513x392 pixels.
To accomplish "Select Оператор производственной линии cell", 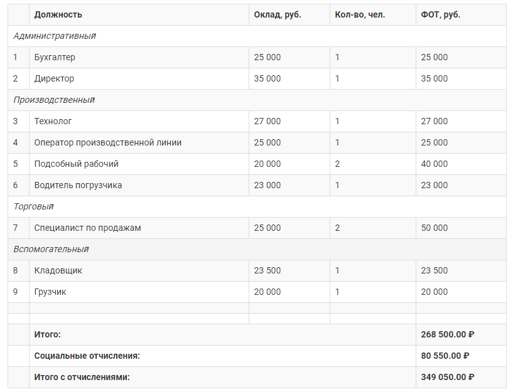I will click(x=139, y=143).
